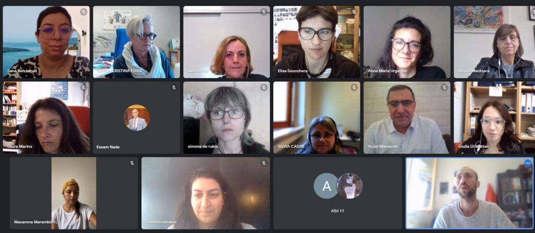The image size is (535, 233).
Task: Click Essam Nada's profile picture avatar
Action: coord(137,117)
